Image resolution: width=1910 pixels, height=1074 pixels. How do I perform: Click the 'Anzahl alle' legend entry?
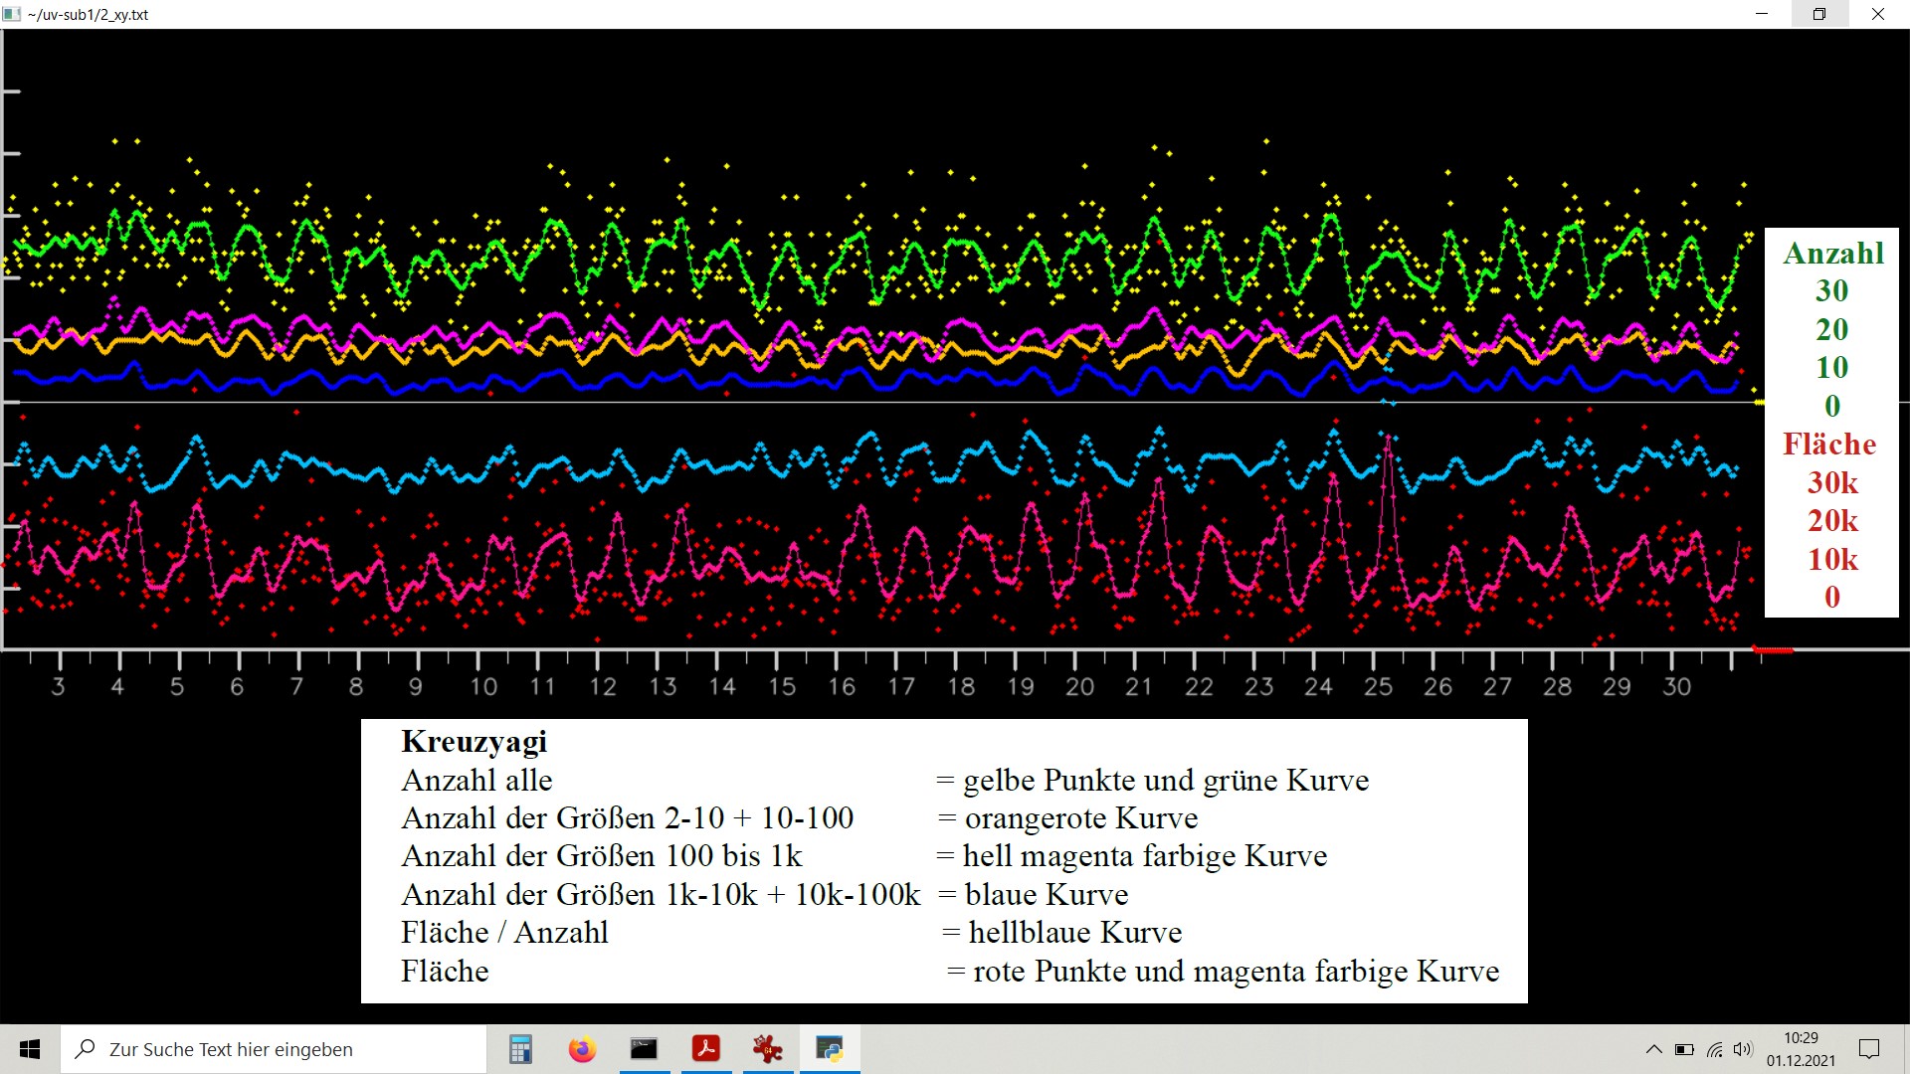(477, 781)
